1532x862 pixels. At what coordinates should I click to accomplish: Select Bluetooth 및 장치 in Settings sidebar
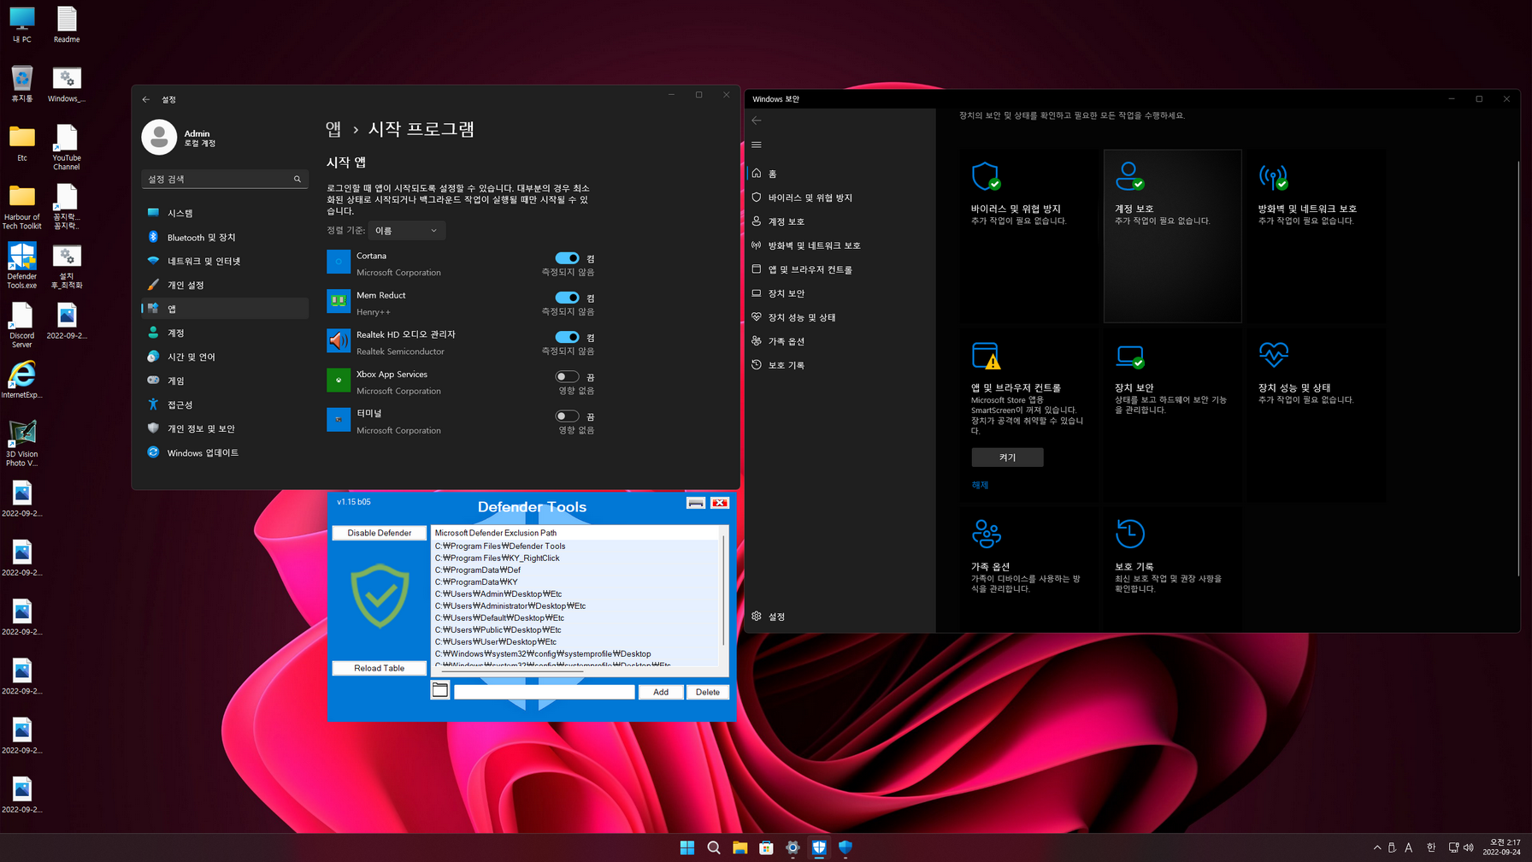[225, 237]
